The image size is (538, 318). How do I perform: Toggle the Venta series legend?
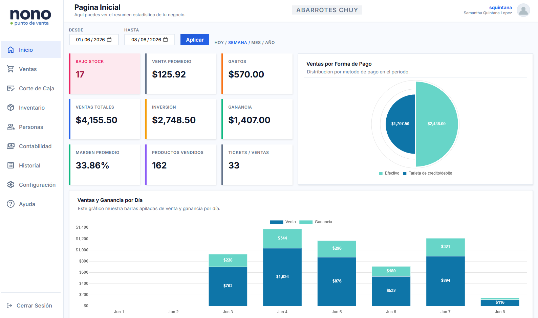(283, 222)
